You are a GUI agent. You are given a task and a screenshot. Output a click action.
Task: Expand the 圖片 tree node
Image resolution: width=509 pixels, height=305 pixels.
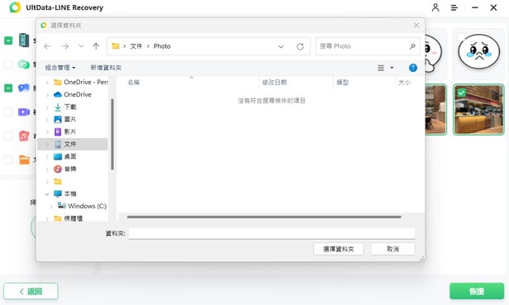(47, 120)
